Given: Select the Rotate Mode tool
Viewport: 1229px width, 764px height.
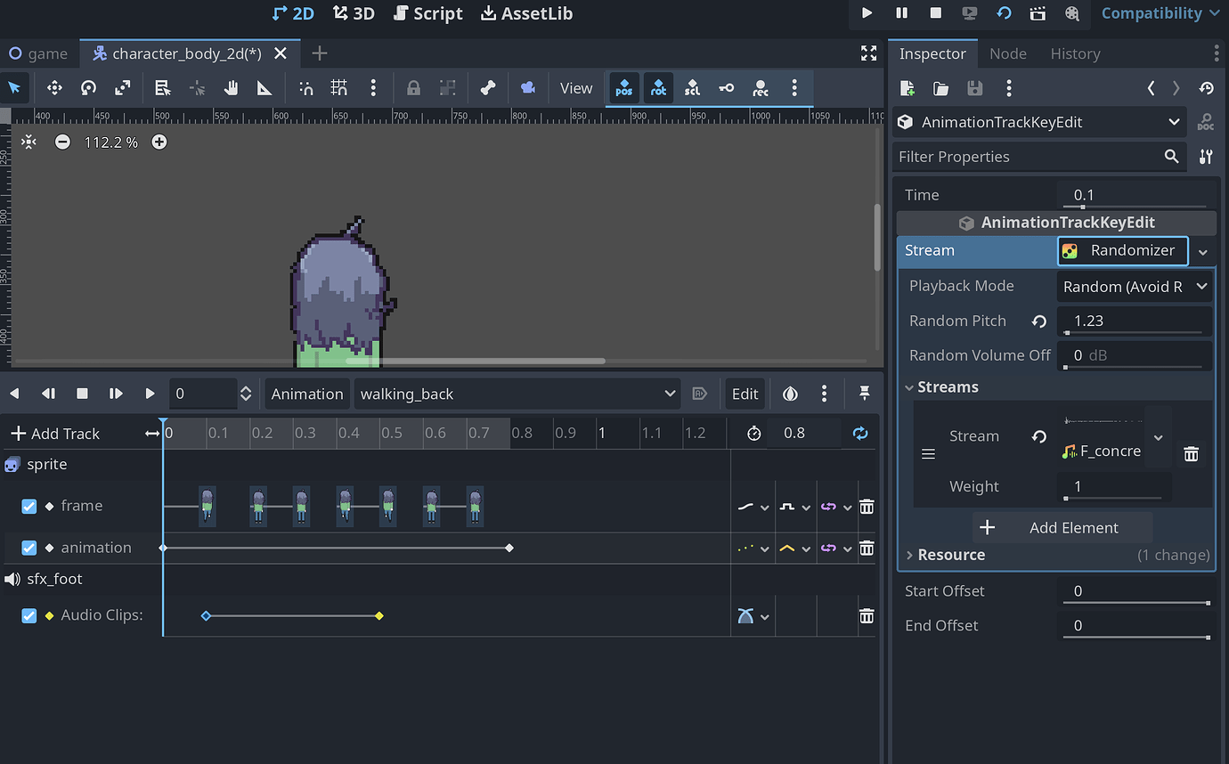Looking at the screenshot, I should click(x=88, y=88).
